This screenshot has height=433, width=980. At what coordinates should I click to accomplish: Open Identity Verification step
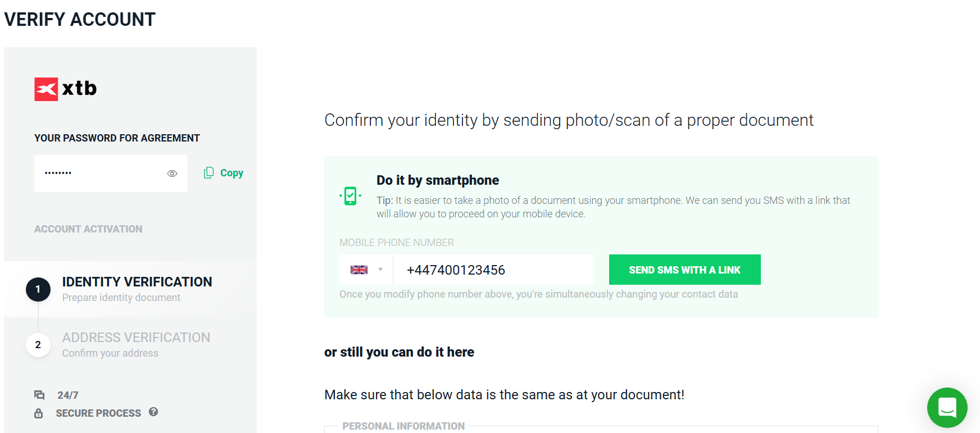[137, 282]
